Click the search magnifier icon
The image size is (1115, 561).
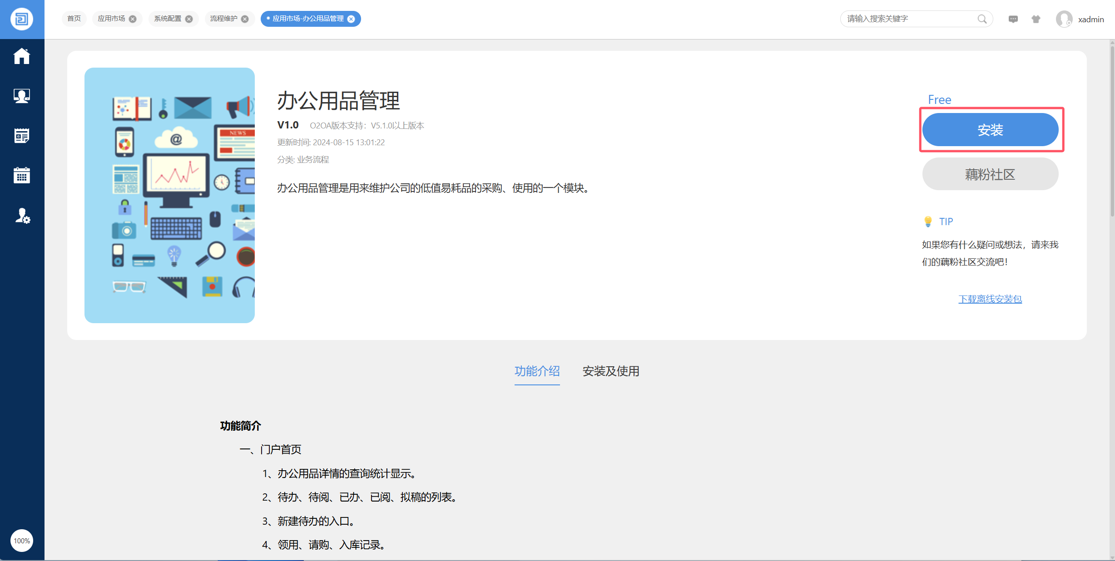(982, 19)
